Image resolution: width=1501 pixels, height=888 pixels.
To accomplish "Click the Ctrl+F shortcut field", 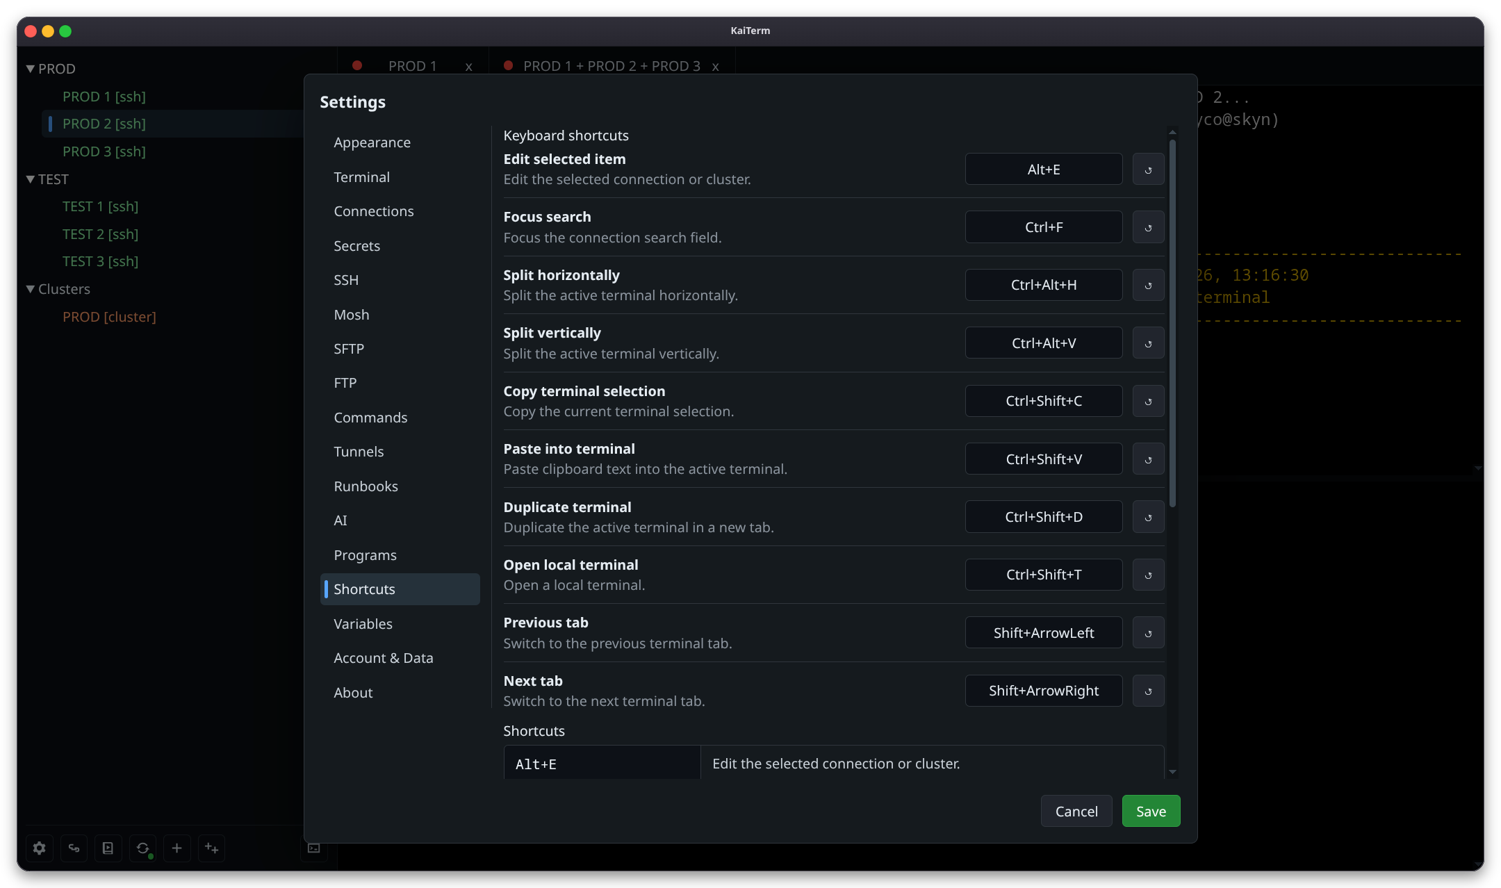I will [1044, 227].
